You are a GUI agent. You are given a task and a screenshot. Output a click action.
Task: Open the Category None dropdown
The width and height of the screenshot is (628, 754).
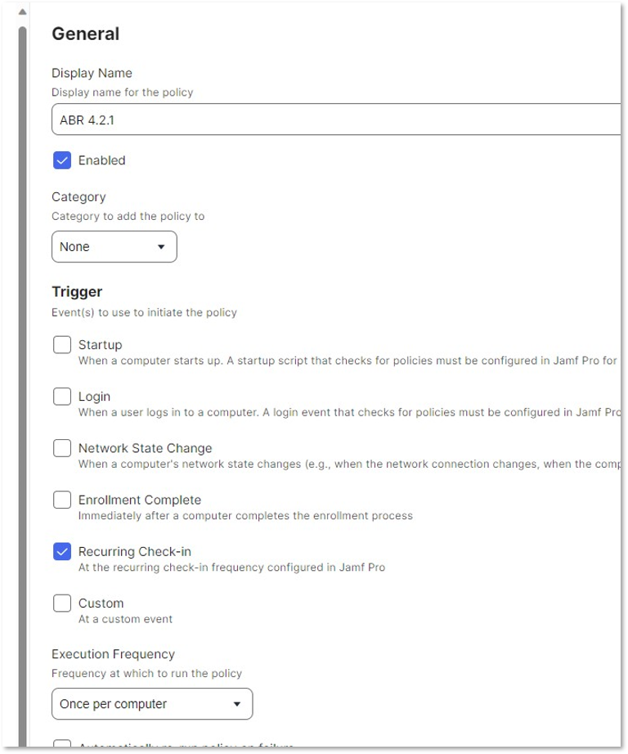(114, 247)
